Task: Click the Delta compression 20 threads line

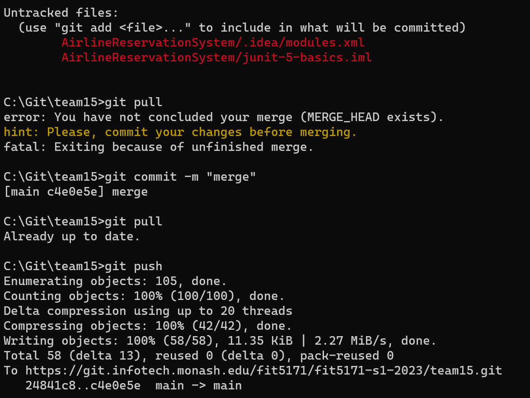Action: pos(148,311)
